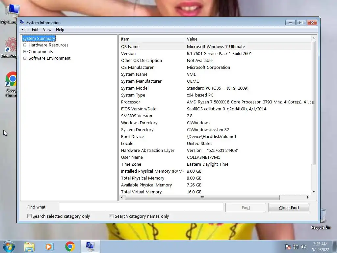Open the View menu

[x=47, y=29]
